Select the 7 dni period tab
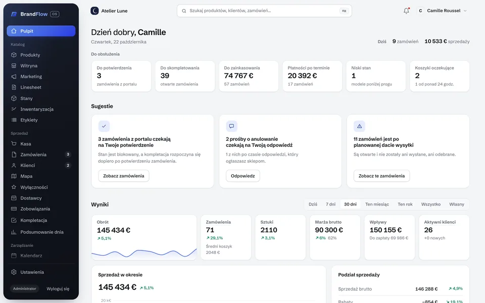 pyautogui.click(x=330, y=205)
